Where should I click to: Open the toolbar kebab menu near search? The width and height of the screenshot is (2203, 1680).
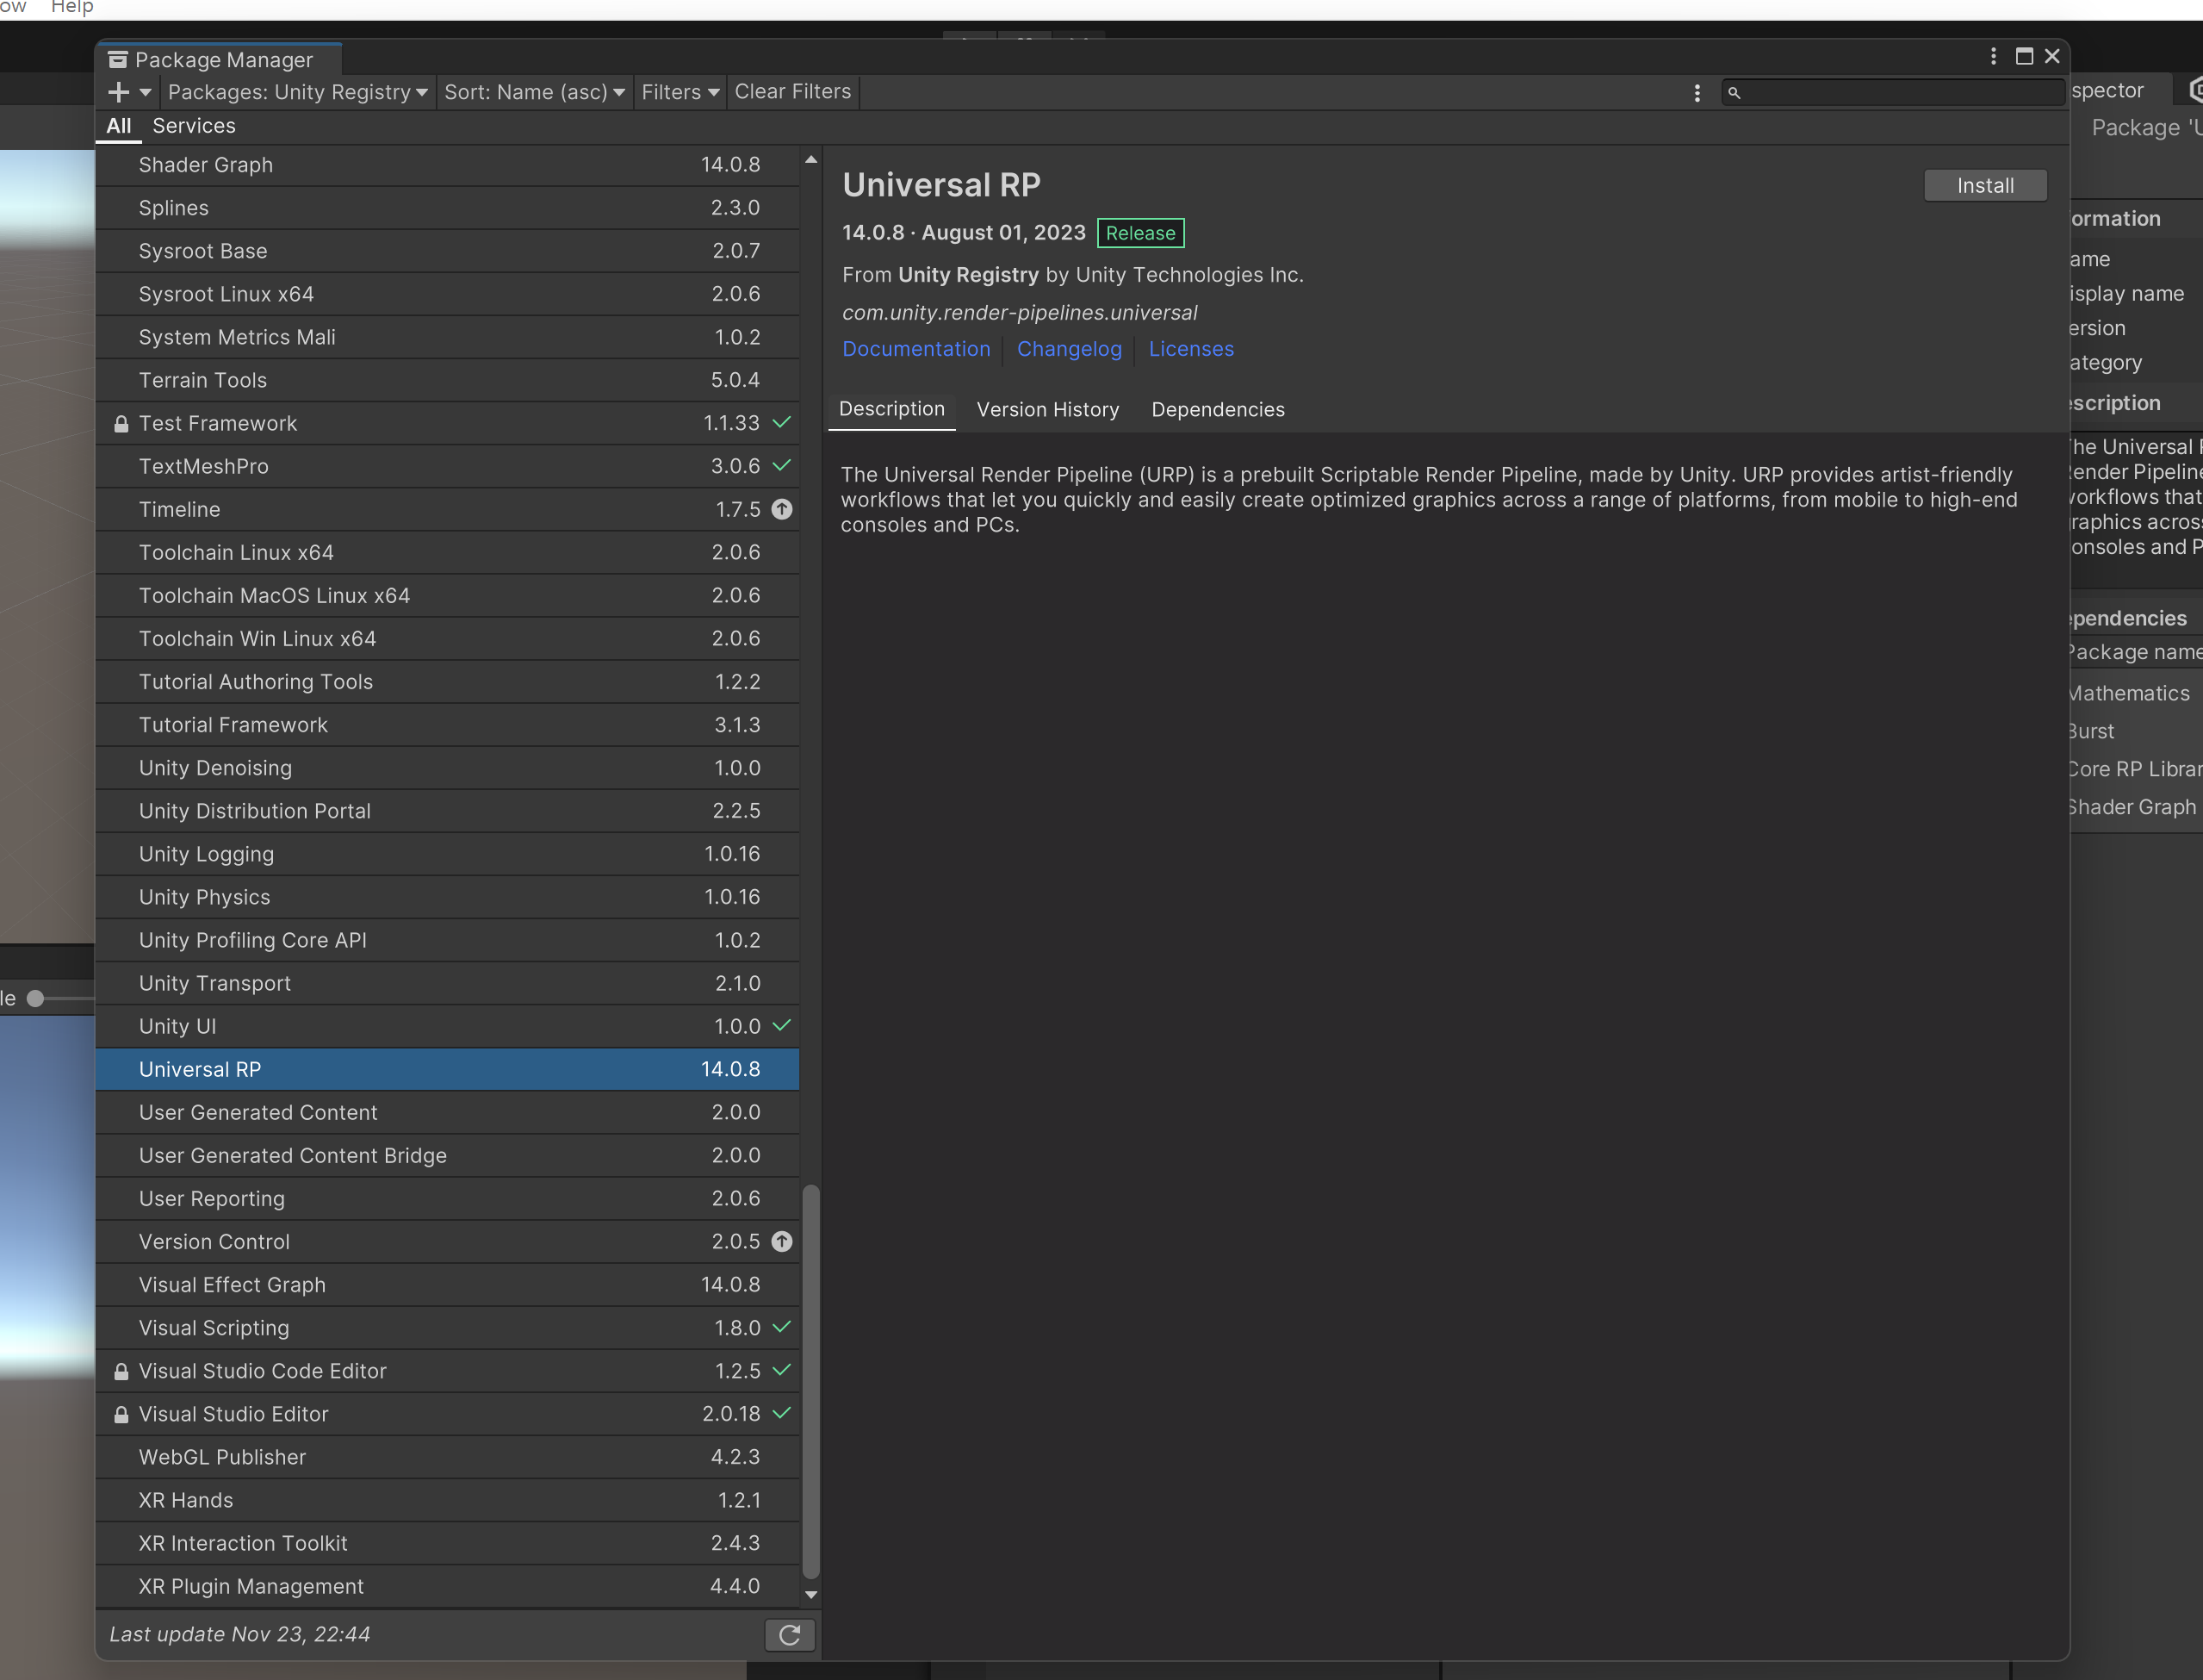click(1697, 93)
